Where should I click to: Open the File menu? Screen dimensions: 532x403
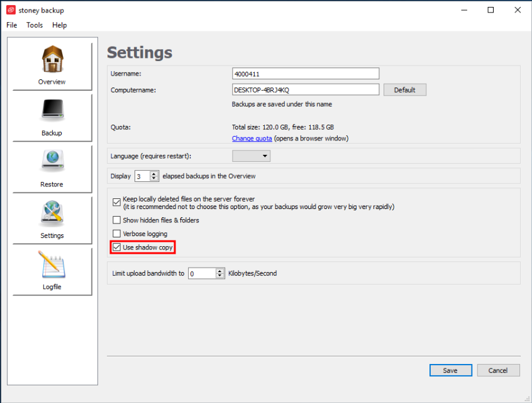11,25
